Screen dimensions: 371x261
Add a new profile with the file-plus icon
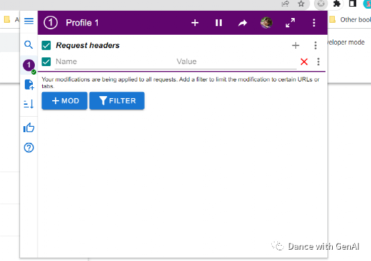(x=29, y=84)
